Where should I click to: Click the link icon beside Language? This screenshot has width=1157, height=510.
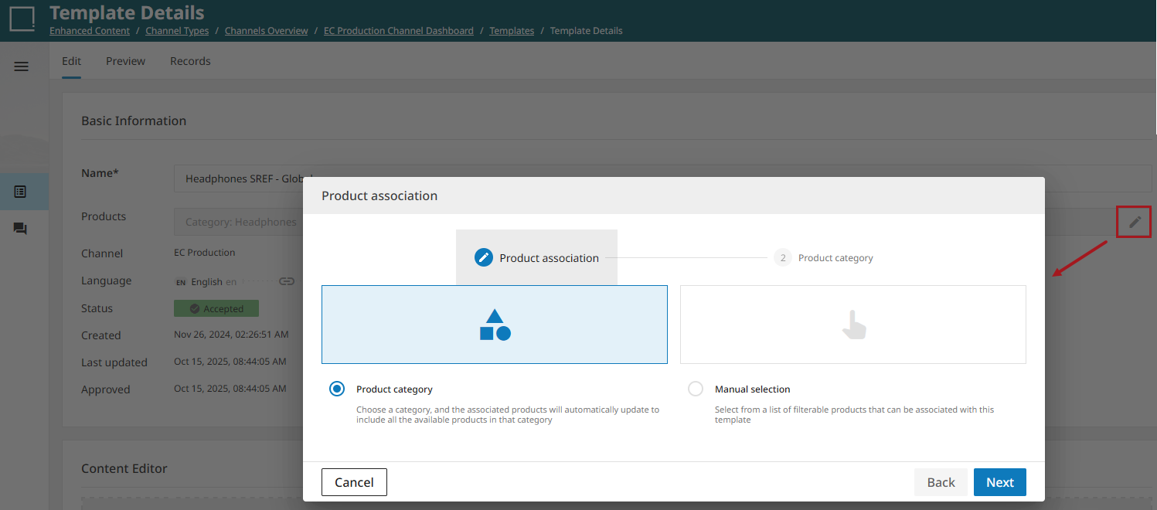click(x=287, y=281)
